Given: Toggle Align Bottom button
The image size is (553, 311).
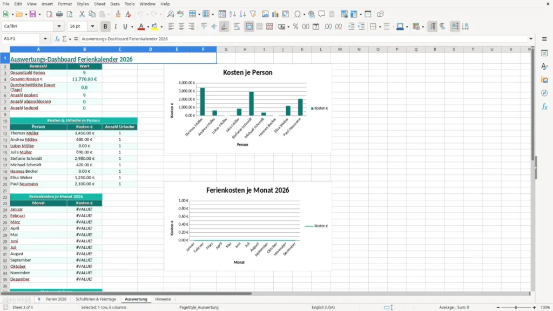Looking at the screenshot, I should click(x=224, y=26).
